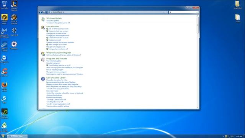245x138 pixels.
Task: Click View current accessibility settings
Action: (58, 106)
